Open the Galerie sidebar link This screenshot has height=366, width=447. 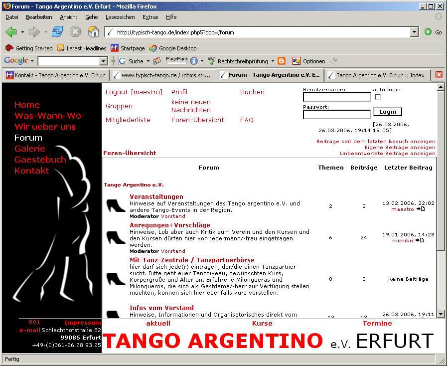coord(30,149)
